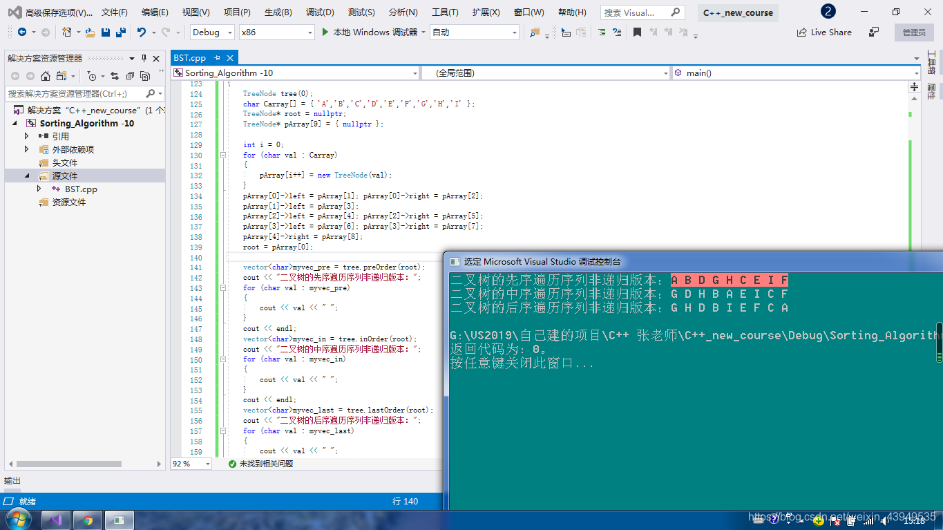Collapse the for-loop outline at line 130
943x530 pixels.
point(223,155)
